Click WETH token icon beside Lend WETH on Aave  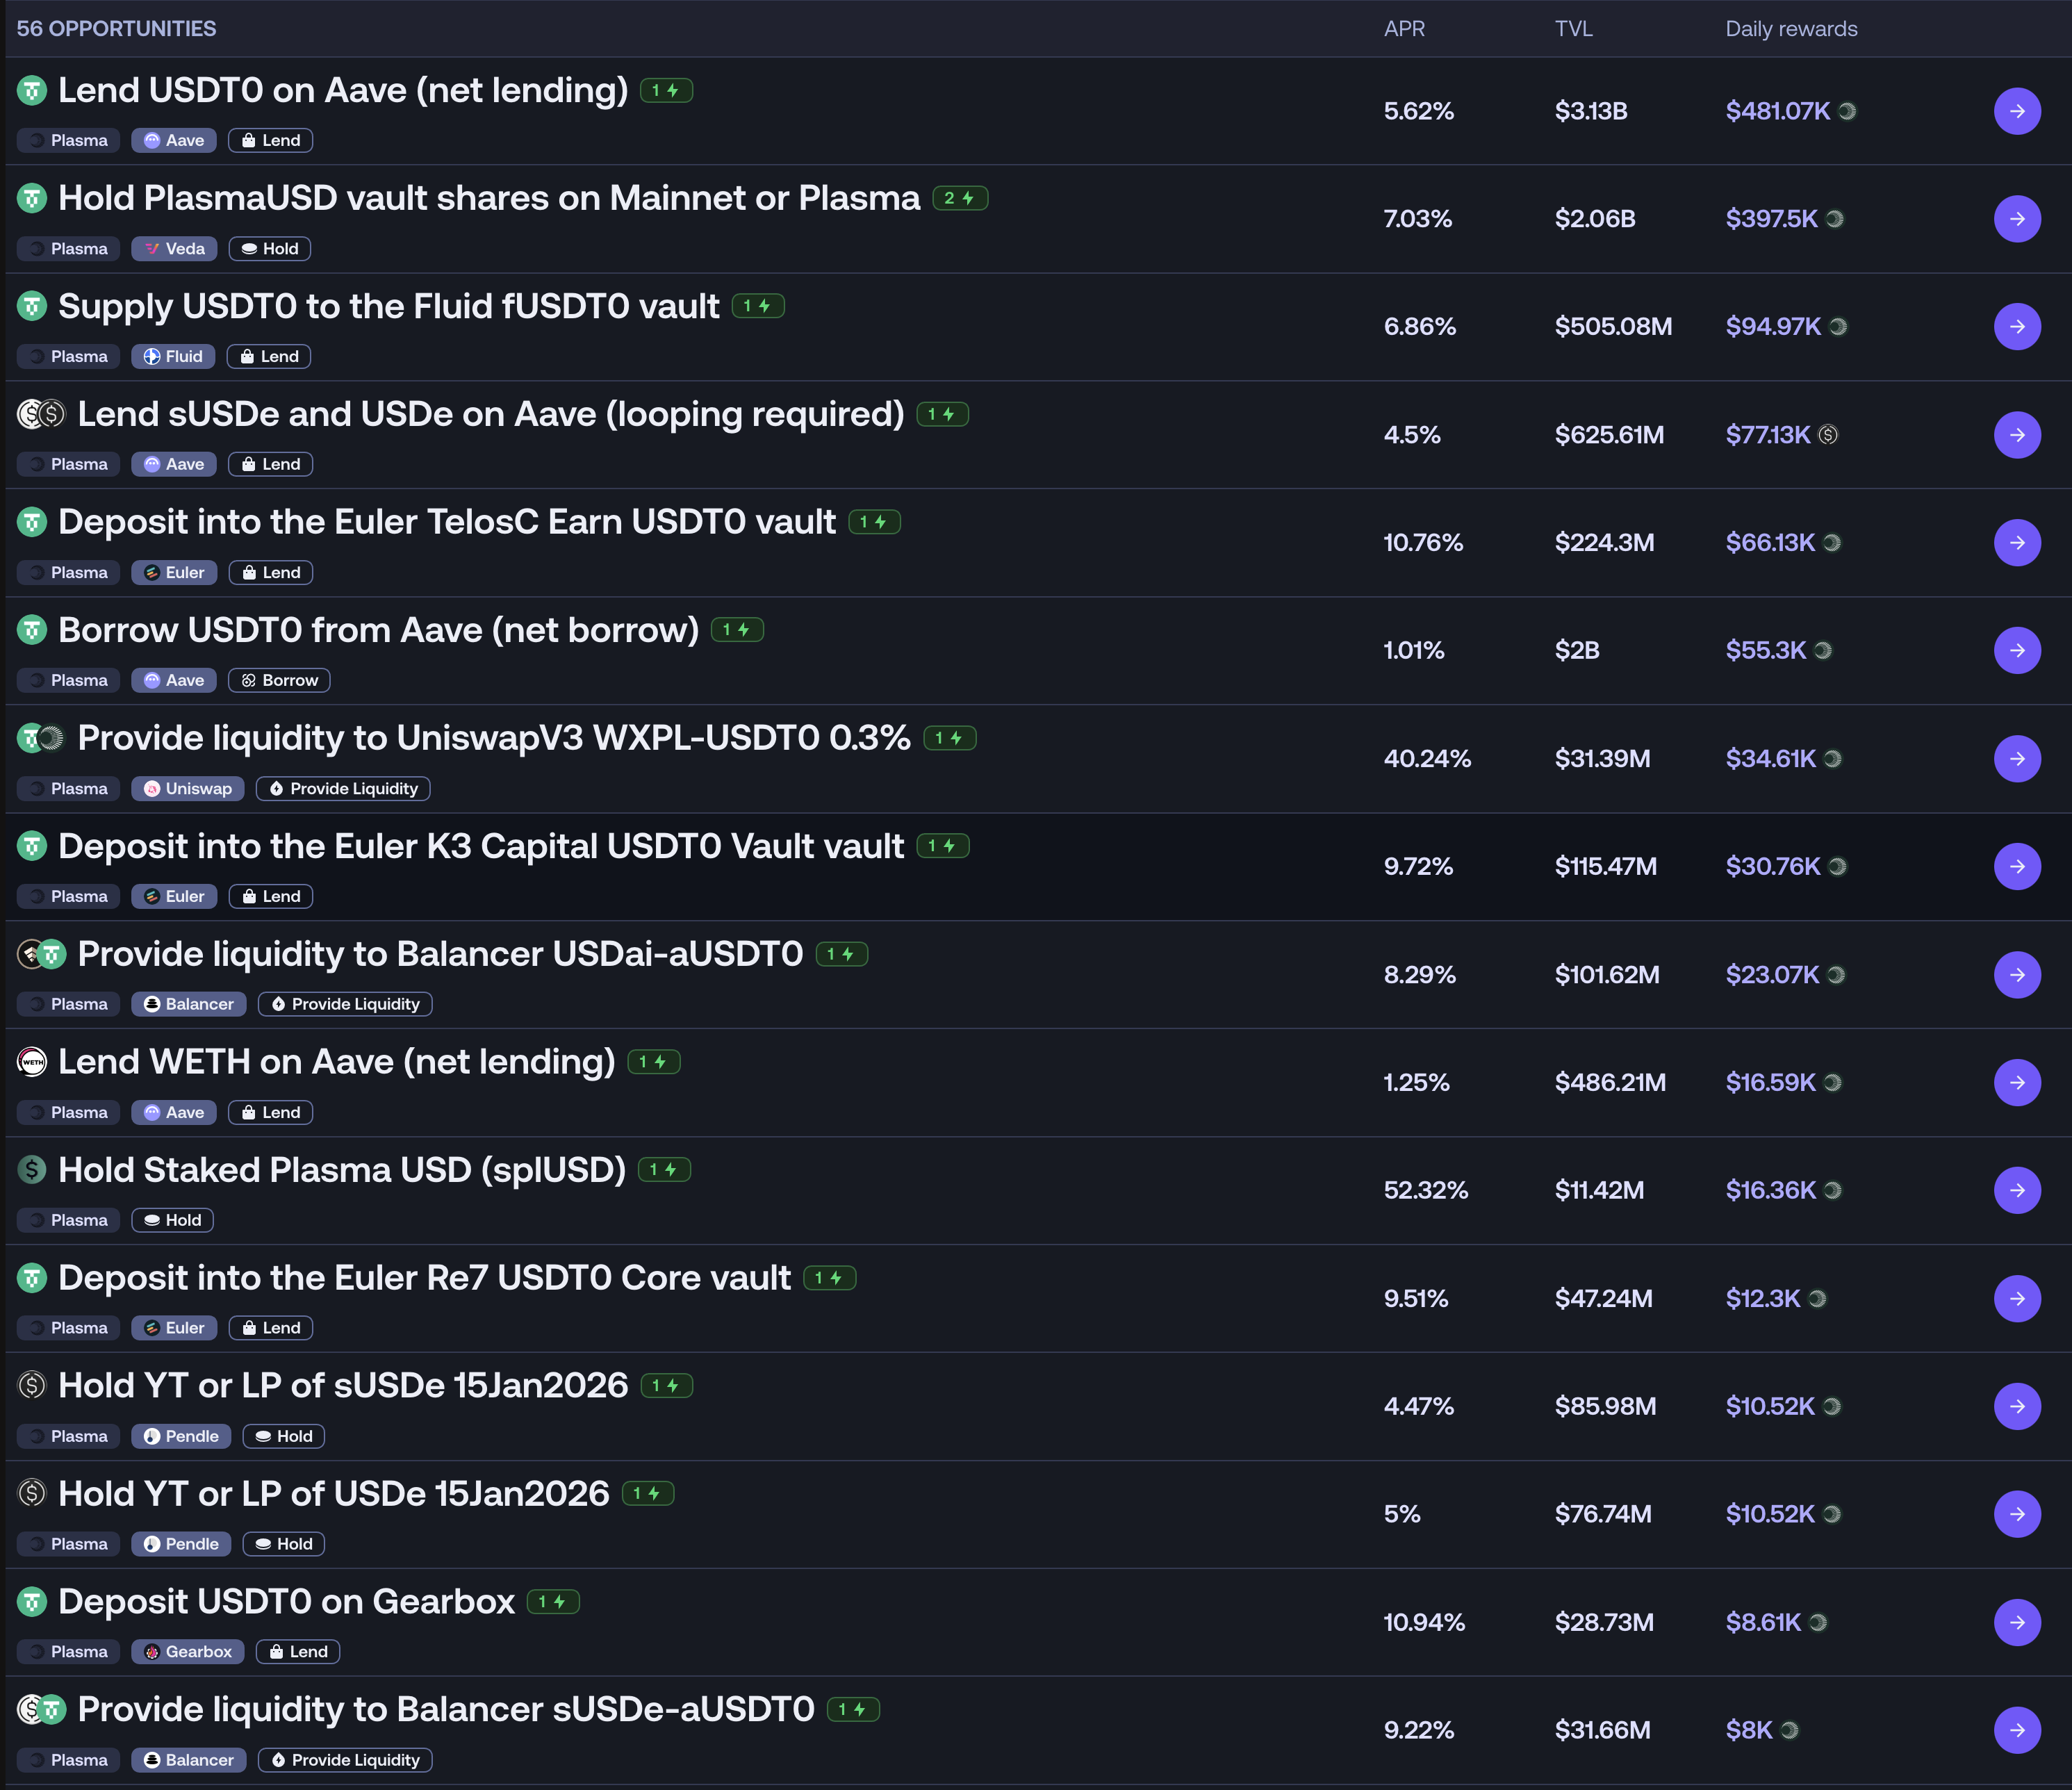32,1062
